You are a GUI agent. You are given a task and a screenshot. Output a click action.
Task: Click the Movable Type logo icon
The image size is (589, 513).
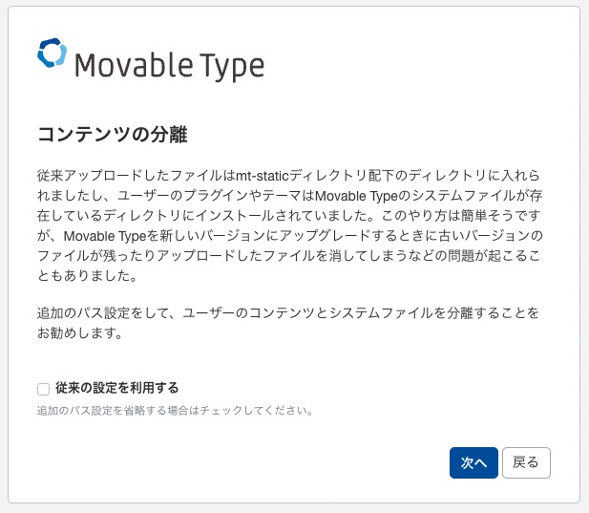(53, 54)
